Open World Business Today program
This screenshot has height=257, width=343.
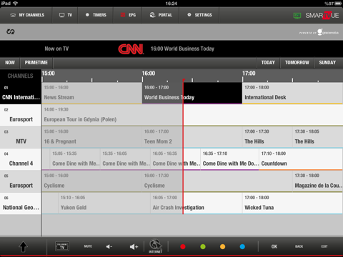192,94
